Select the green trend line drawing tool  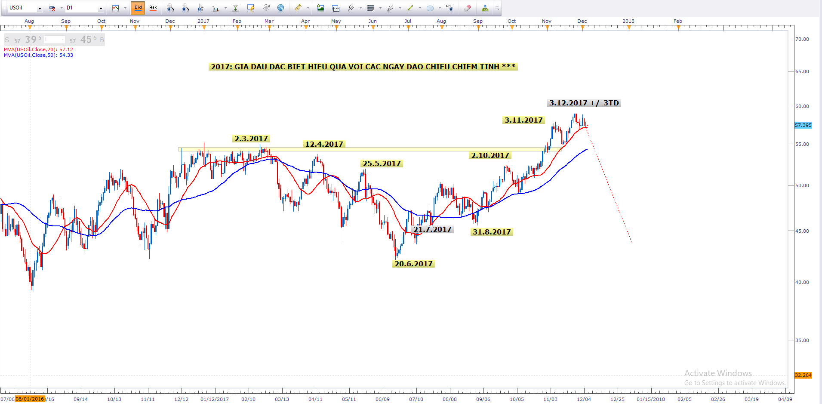409,8
